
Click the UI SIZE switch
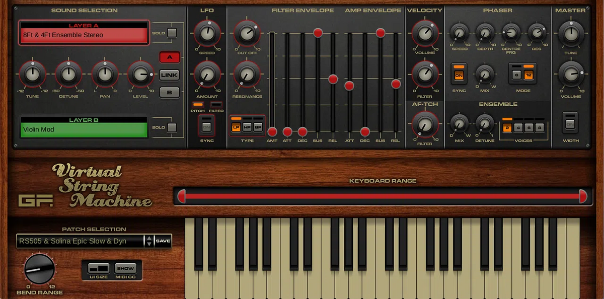coord(99,269)
